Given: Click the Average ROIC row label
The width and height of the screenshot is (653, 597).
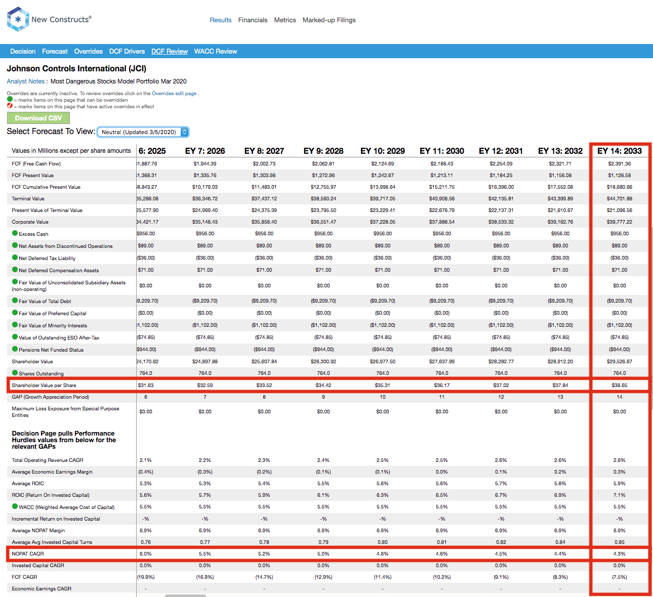Looking at the screenshot, I should (28, 483).
